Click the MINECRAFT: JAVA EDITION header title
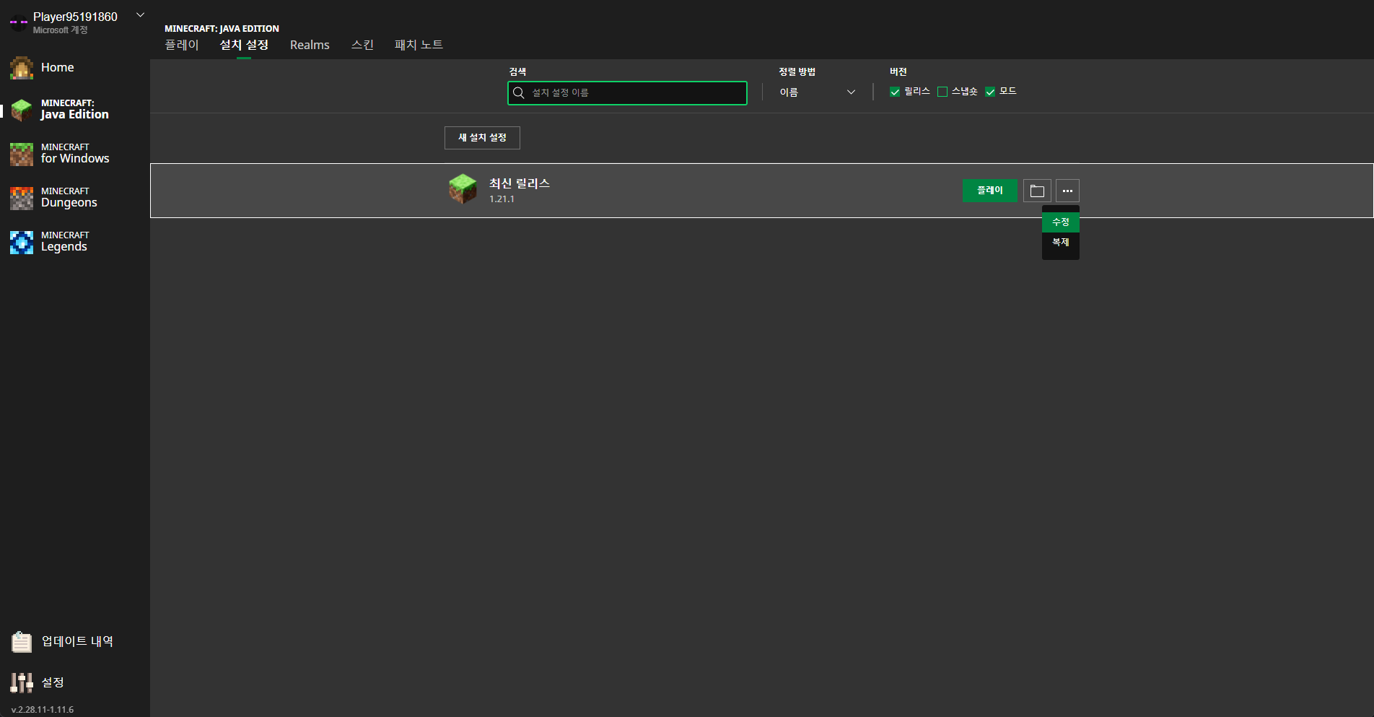The image size is (1374, 717). (x=222, y=29)
